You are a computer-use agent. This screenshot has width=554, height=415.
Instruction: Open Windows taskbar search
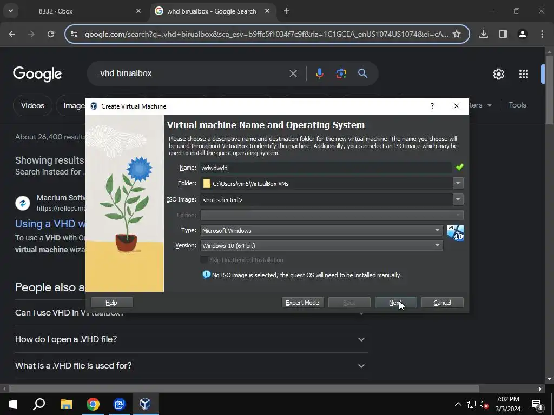(39, 404)
